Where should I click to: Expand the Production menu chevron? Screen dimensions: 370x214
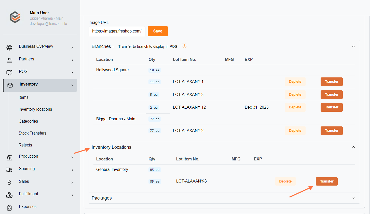(x=72, y=157)
